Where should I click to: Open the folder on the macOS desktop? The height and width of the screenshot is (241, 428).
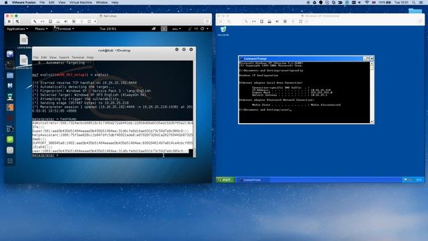(x=415, y=11)
